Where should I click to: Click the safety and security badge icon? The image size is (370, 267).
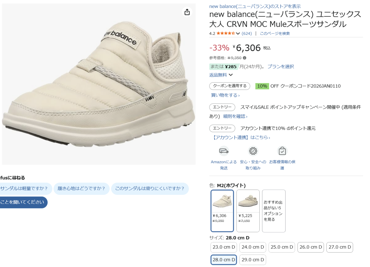(253, 151)
